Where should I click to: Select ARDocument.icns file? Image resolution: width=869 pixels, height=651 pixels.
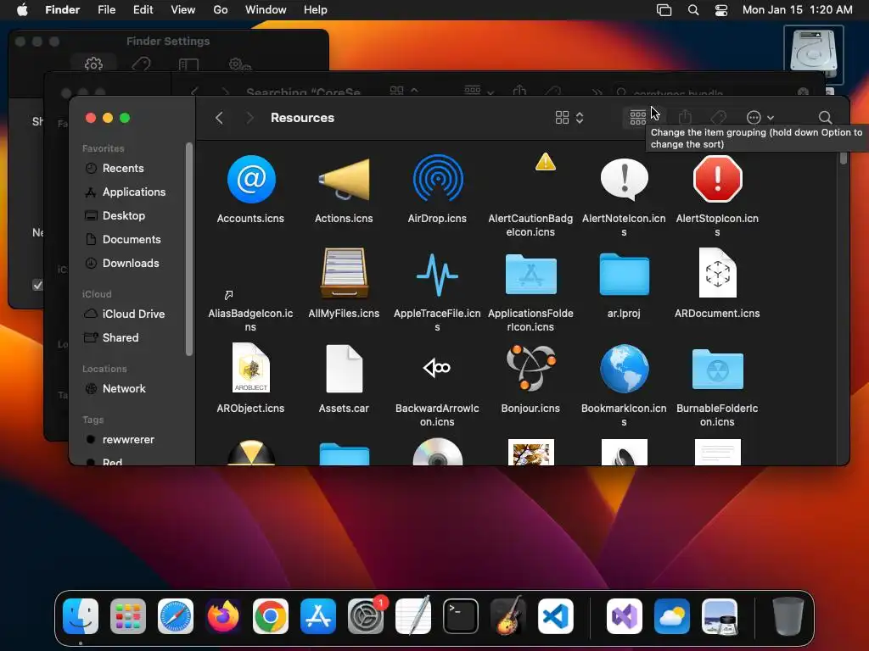pos(717,274)
